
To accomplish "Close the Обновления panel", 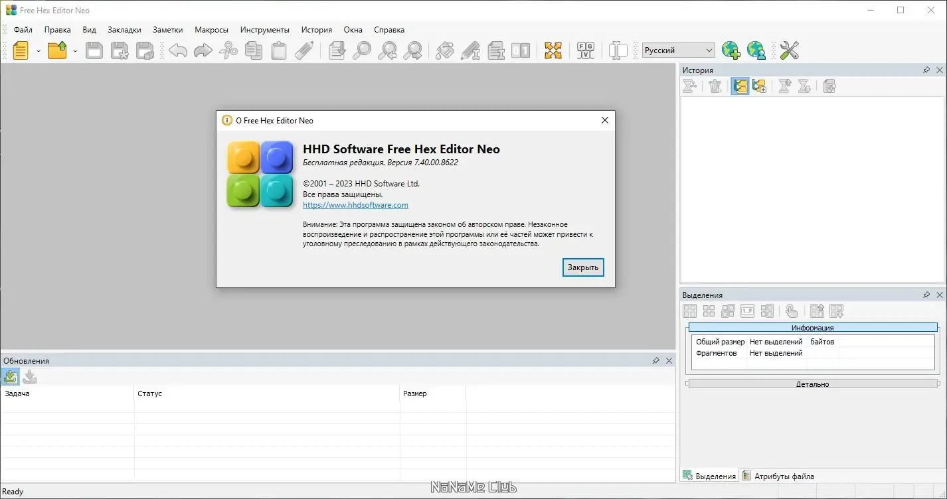I will click(669, 361).
